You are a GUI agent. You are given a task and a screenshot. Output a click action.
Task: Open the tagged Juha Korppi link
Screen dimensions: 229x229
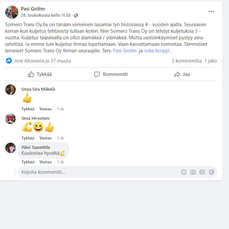(x=157, y=51)
